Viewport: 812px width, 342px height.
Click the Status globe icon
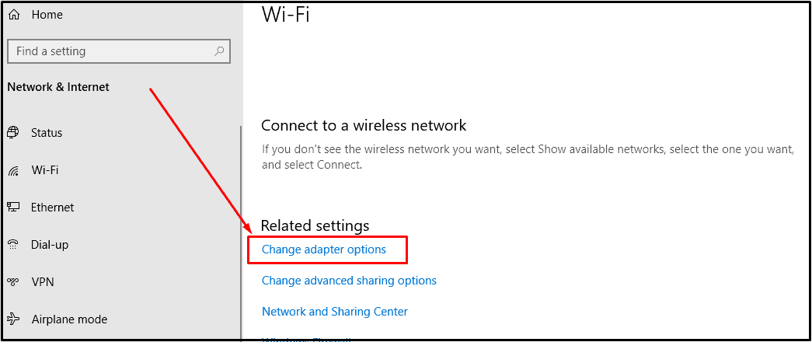[x=13, y=133]
